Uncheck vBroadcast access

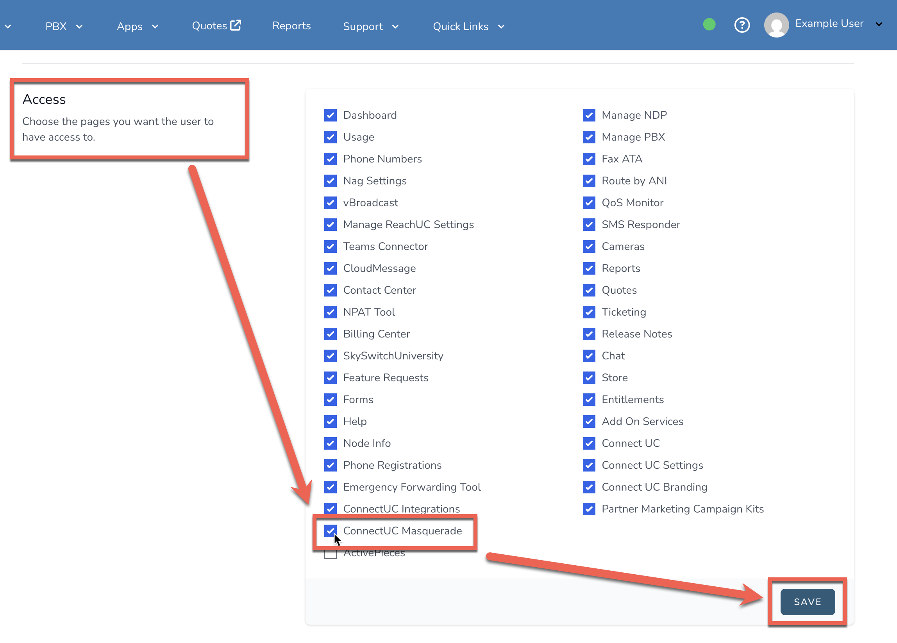click(x=331, y=202)
